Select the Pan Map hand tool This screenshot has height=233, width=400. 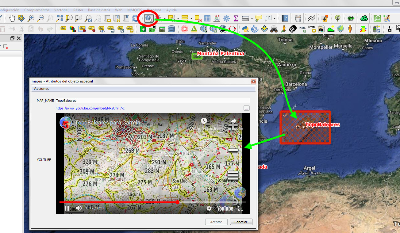[x=12, y=18]
